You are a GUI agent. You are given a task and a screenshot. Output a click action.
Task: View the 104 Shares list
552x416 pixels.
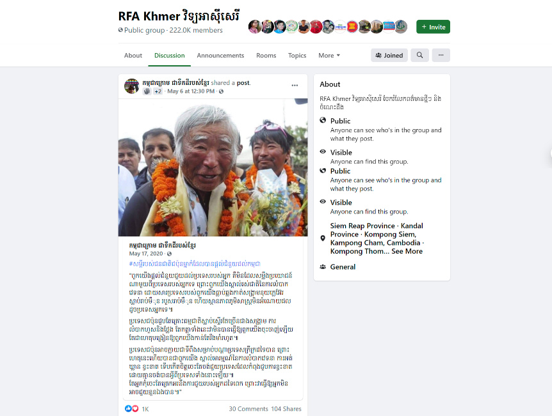coord(286,408)
